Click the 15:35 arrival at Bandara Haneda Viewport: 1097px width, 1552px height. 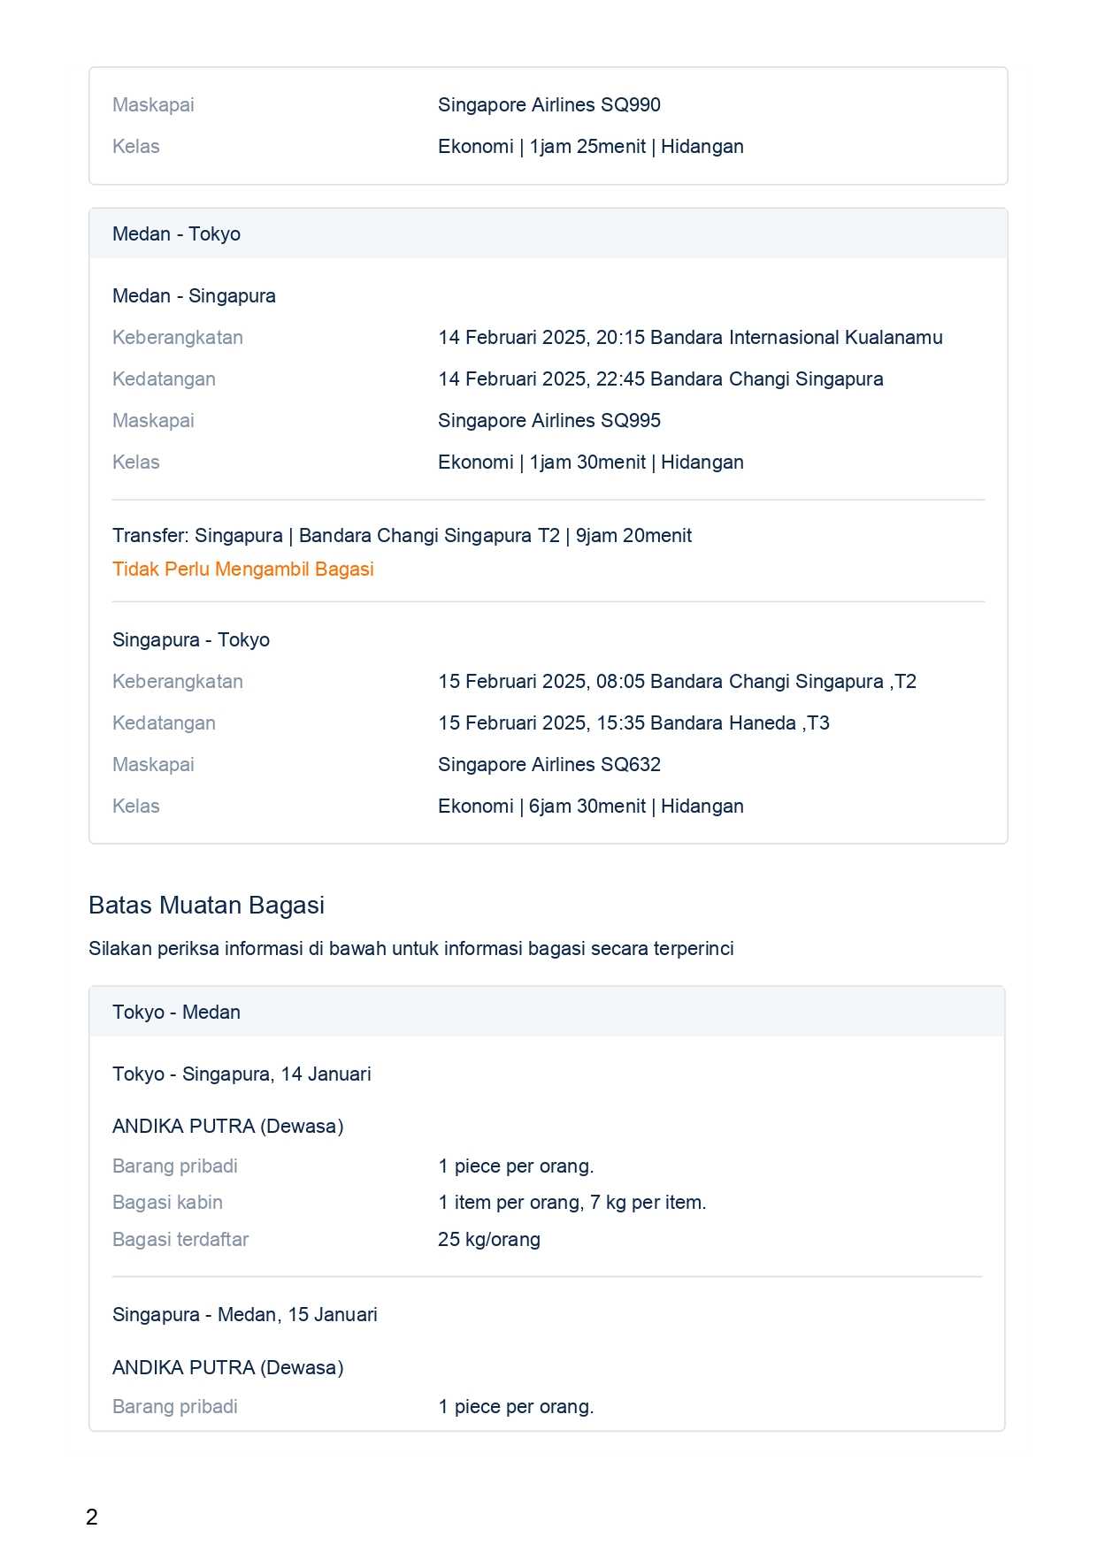(633, 722)
